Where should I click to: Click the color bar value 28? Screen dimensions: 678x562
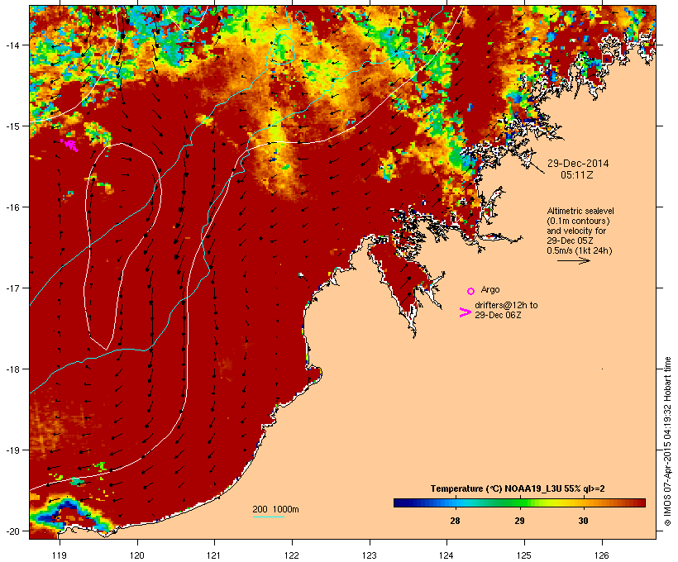pos(455,521)
